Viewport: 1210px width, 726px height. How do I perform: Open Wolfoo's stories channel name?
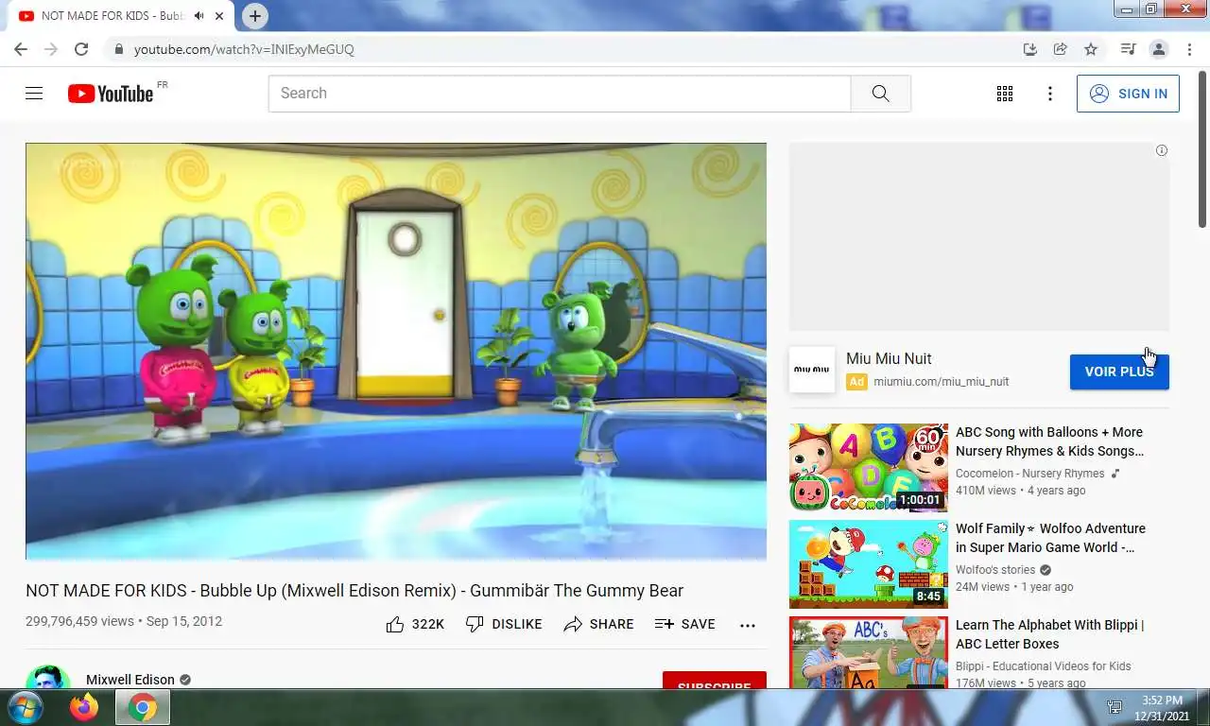click(x=995, y=570)
